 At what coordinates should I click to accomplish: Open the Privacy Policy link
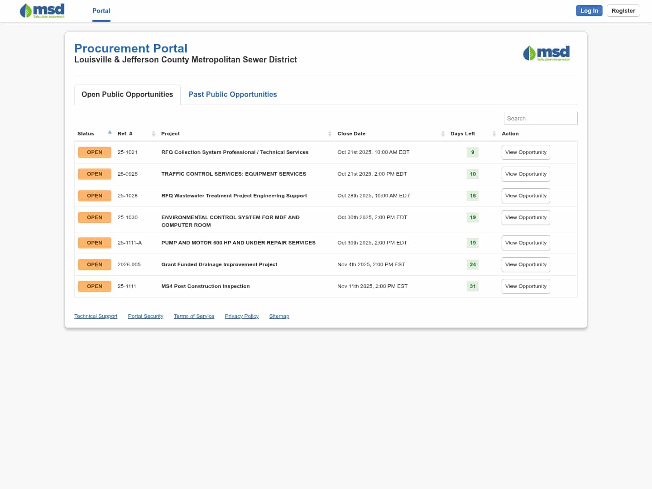click(x=241, y=316)
